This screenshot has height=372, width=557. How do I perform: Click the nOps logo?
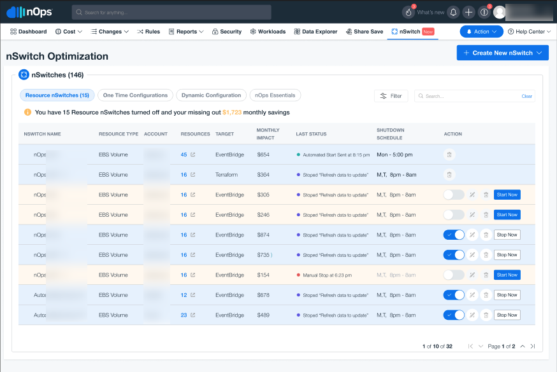[29, 11]
